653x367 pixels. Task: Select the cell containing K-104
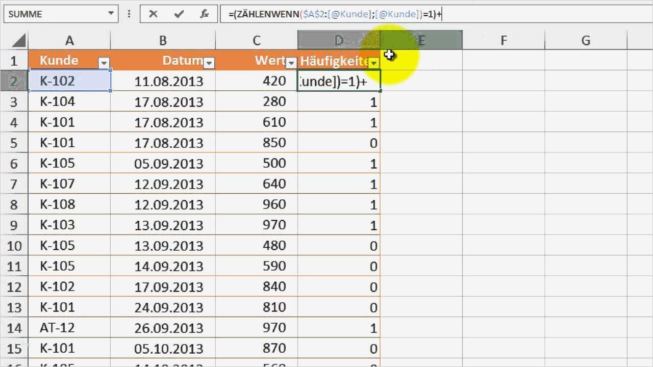(69, 101)
